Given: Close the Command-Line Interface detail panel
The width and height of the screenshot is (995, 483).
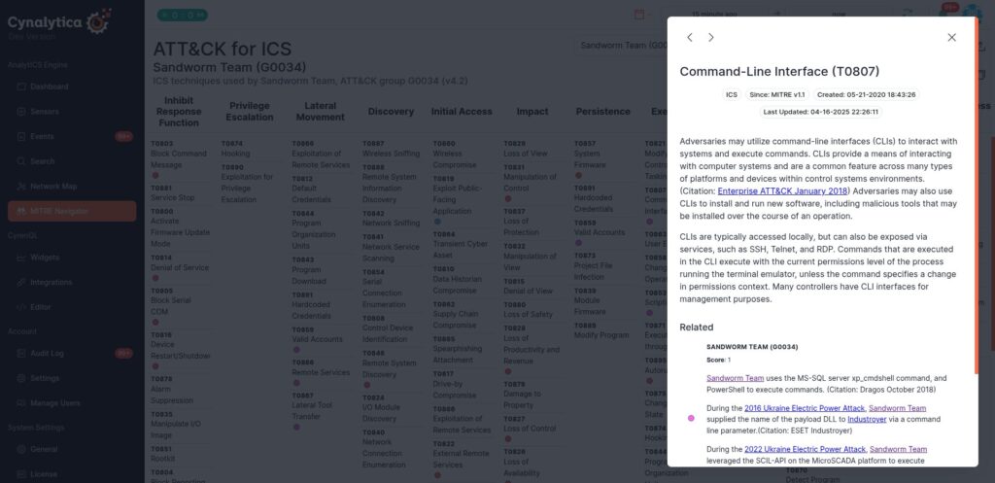Looking at the screenshot, I should tap(951, 38).
